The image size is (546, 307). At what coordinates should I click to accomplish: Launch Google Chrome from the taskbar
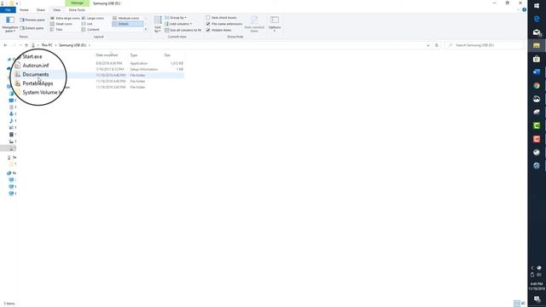537,85
